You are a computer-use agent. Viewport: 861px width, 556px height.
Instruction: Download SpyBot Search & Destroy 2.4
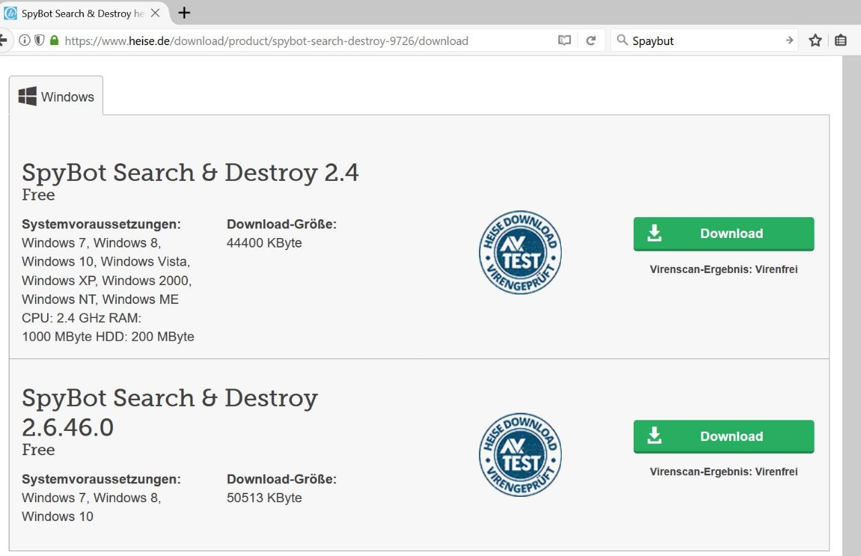pos(724,233)
